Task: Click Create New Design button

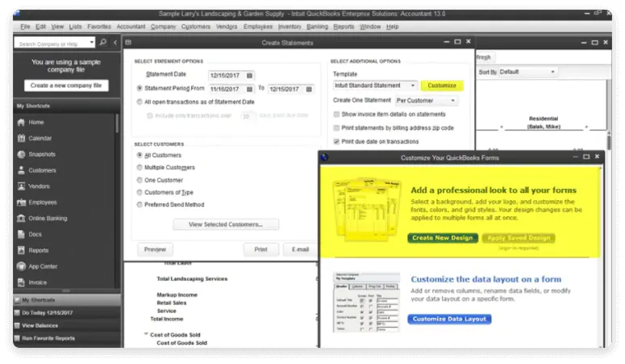Action: point(443,238)
